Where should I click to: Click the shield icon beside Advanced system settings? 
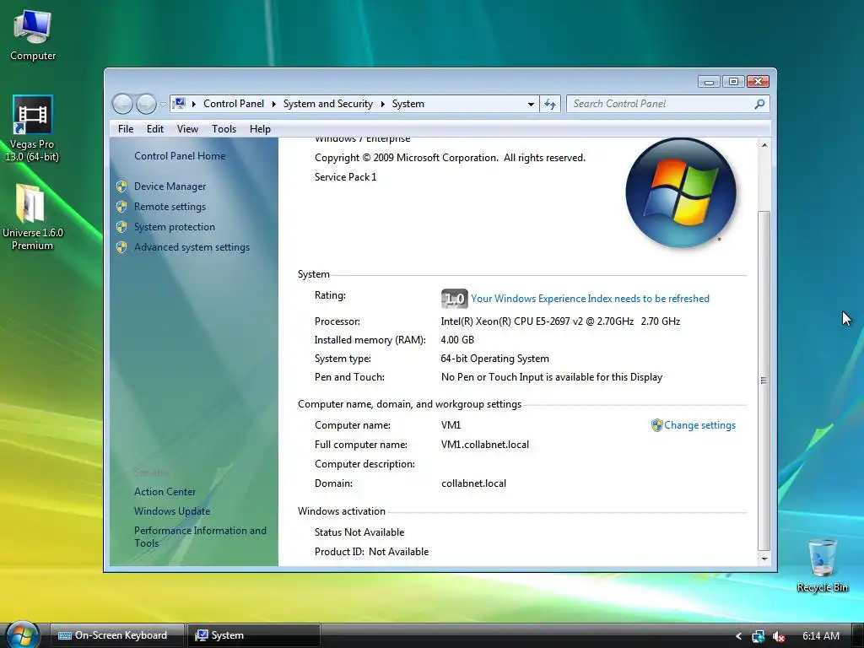(121, 247)
